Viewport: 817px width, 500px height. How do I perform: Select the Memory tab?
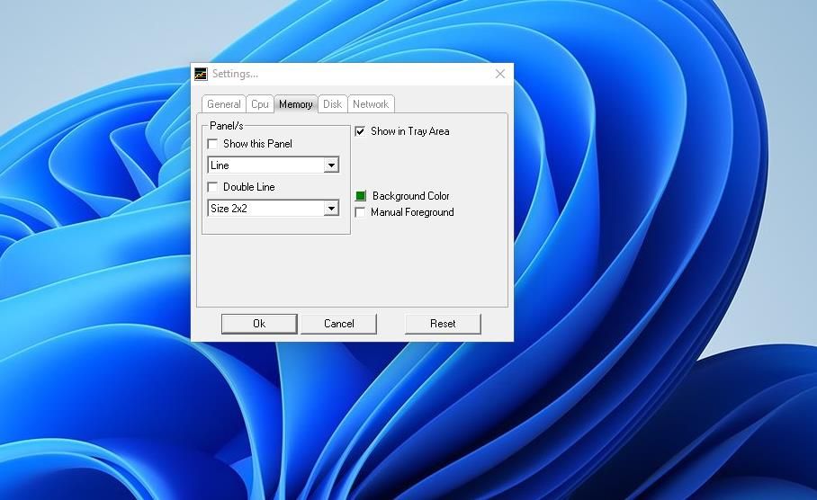(295, 104)
